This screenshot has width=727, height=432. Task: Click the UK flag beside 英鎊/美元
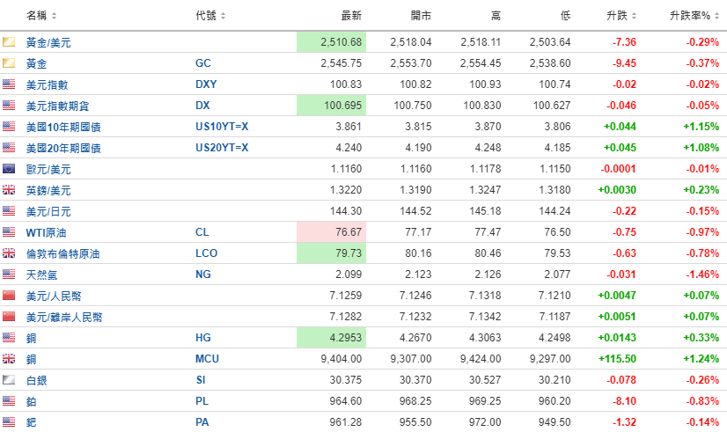coord(9,190)
